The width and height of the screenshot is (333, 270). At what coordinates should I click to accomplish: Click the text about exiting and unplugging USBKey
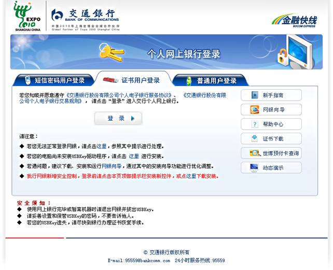(90, 209)
